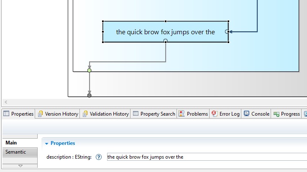The width and height of the screenshot is (307, 172).
Task: Click the node's label text
Action: coord(166,32)
